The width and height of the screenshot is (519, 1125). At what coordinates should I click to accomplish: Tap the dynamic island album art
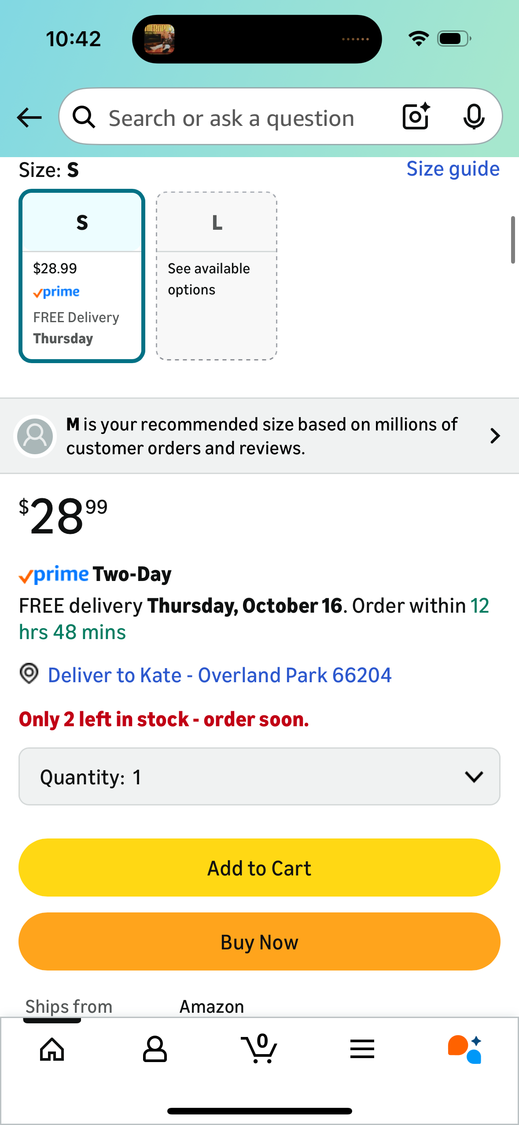coord(159,39)
